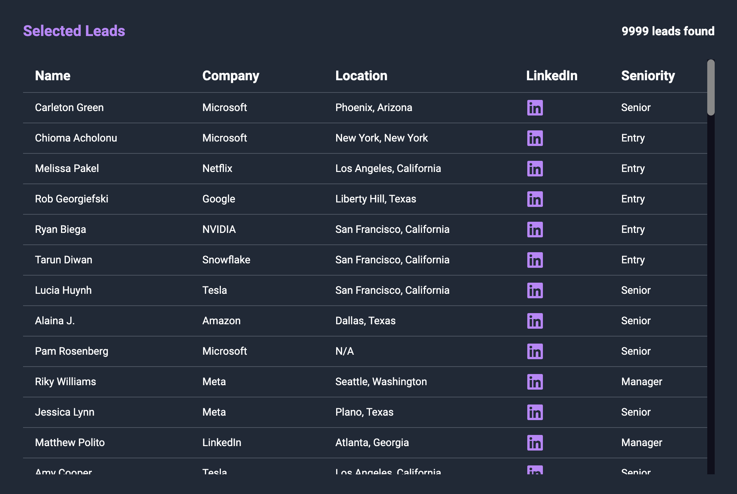Image resolution: width=737 pixels, height=494 pixels.
Task: Select the name Rob Georgiefski
Action: coord(71,199)
